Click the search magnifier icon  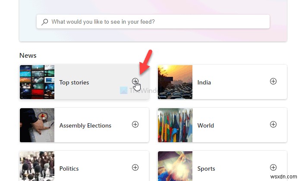pos(45,22)
